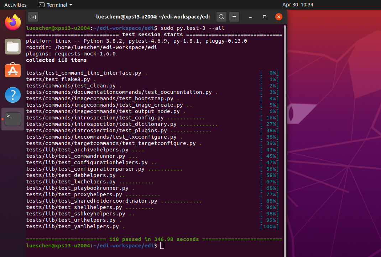This screenshot has width=381, height=257.
Task: Click tests/lib/test_configurationhelpers.py line
Action: tap(152, 162)
